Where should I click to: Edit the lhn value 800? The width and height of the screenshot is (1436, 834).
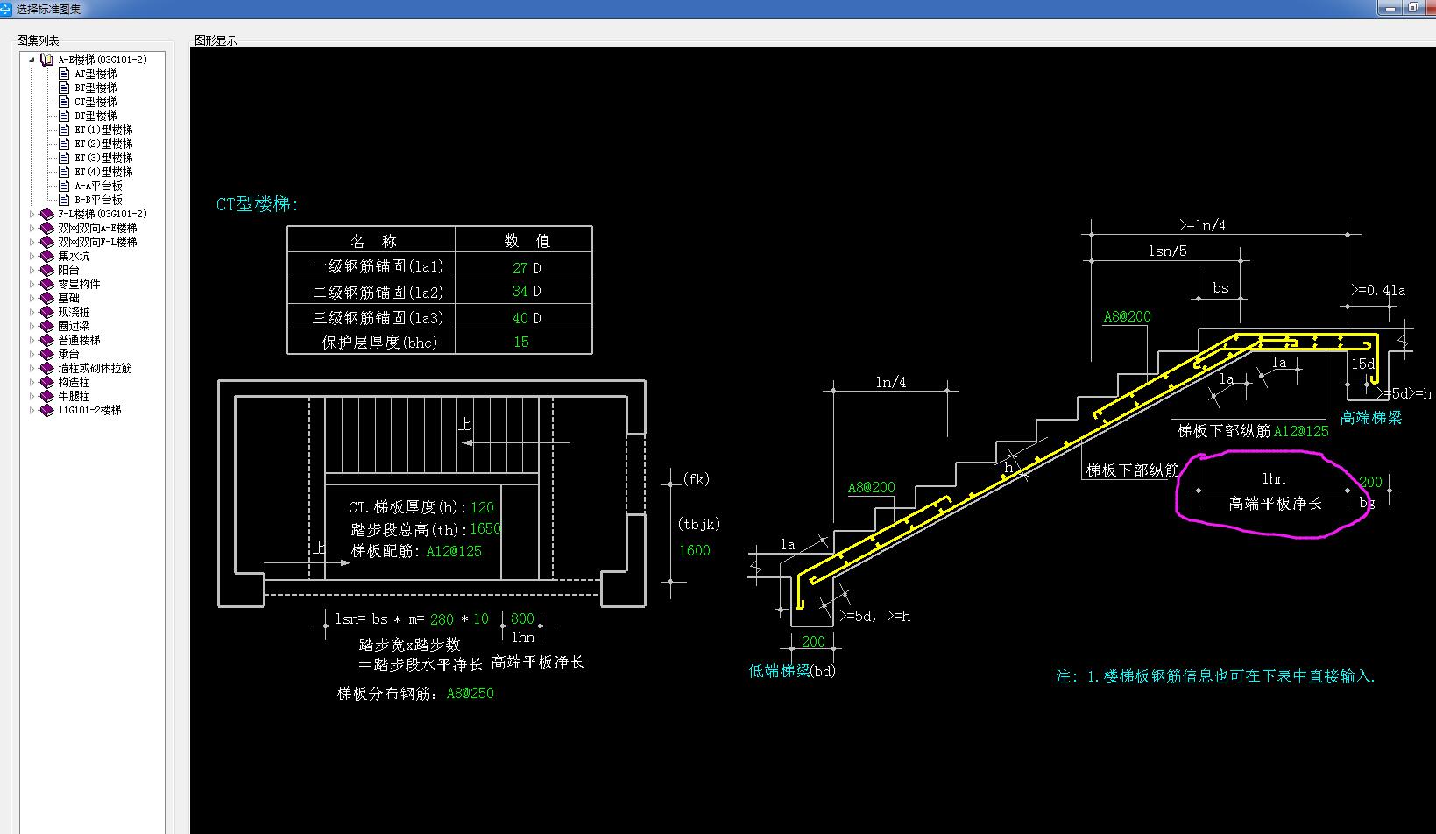pyautogui.click(x=522, y=618)
